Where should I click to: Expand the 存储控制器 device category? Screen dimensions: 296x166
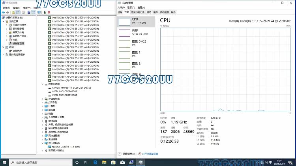click(x=43, y=99)
